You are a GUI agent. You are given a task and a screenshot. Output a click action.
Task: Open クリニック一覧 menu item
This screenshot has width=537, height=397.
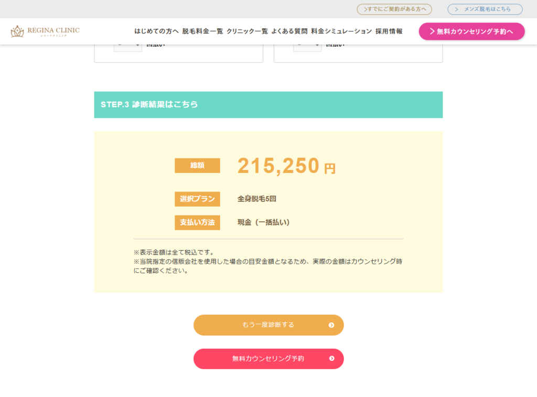point(247,31)
